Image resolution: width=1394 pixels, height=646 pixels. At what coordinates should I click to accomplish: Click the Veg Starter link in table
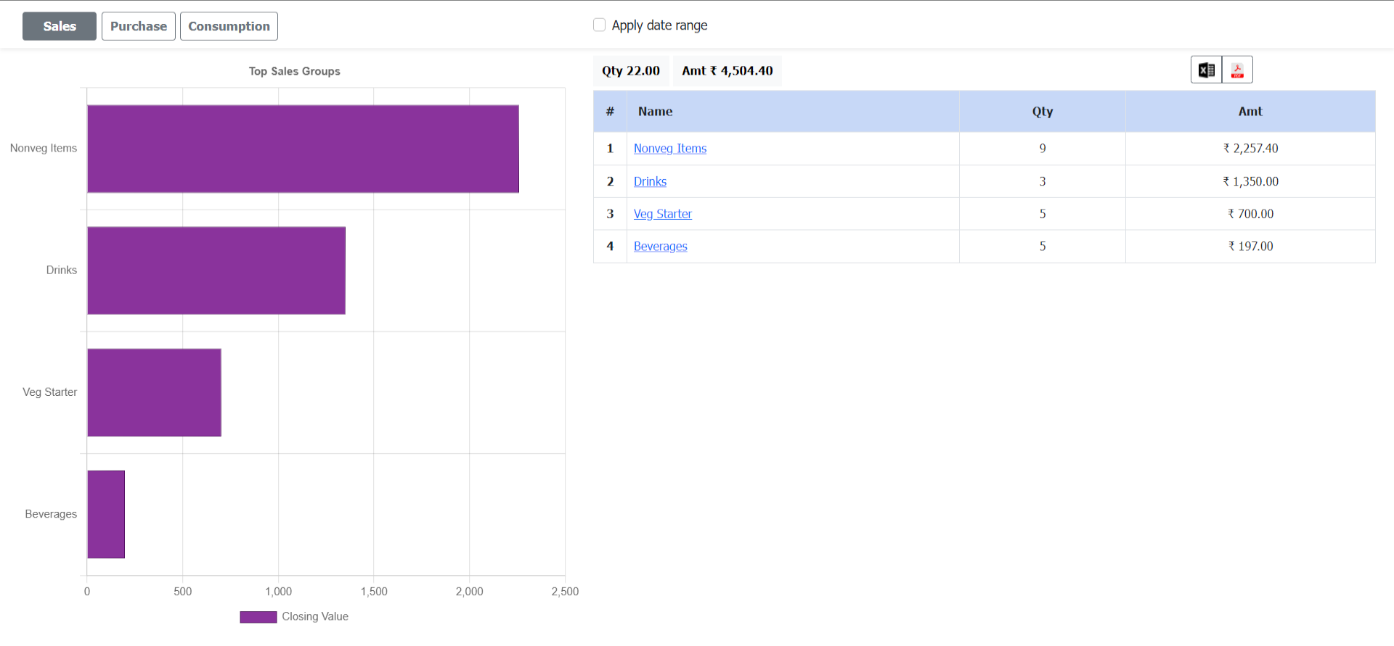[x=662, y=214]
